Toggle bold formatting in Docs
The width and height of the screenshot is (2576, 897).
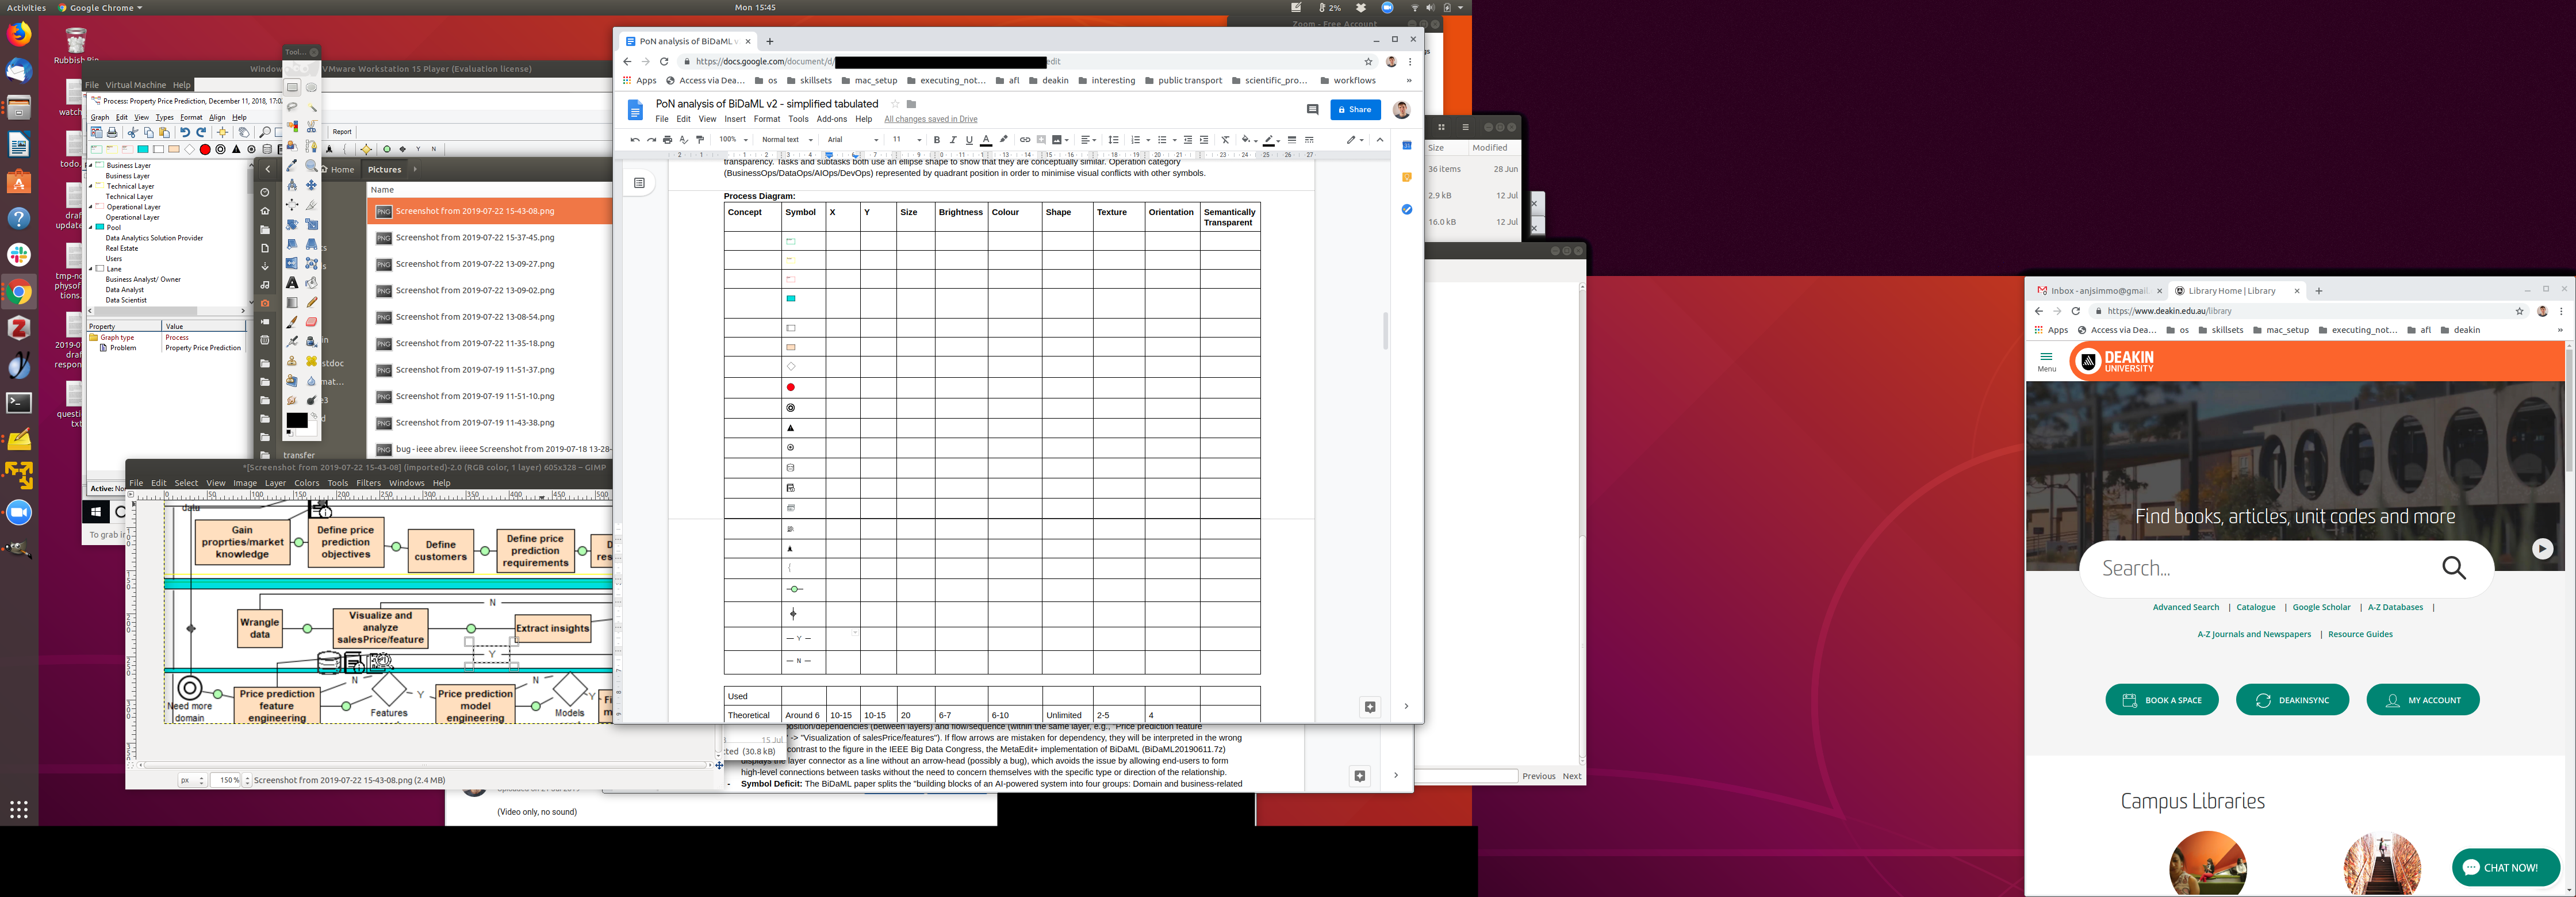point(936,140)
